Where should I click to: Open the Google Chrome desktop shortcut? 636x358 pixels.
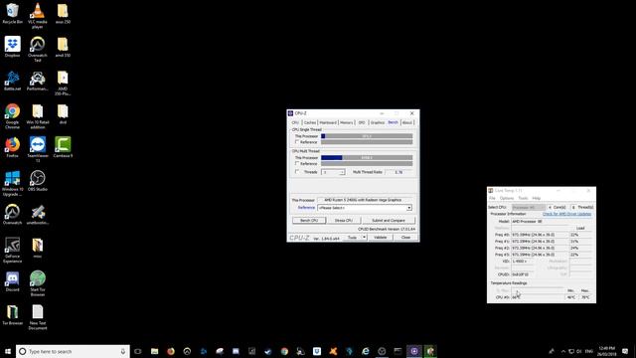click(x=12, y=116)
